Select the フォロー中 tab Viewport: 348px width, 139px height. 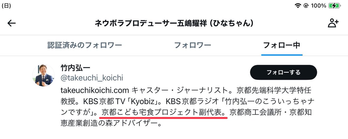pyautogui.click(x=281, y=45)
